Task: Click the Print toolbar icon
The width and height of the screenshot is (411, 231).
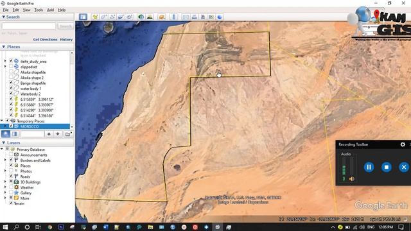Action: click(x=194, y=17)
